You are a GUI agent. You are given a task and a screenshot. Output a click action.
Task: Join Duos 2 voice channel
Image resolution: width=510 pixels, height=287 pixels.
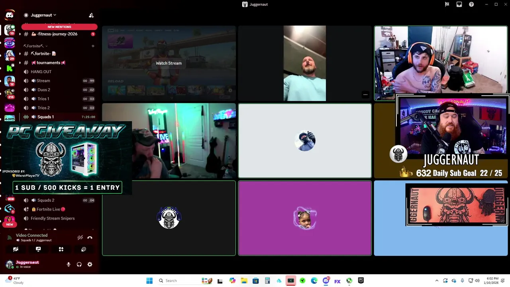[x=59, y=90]
